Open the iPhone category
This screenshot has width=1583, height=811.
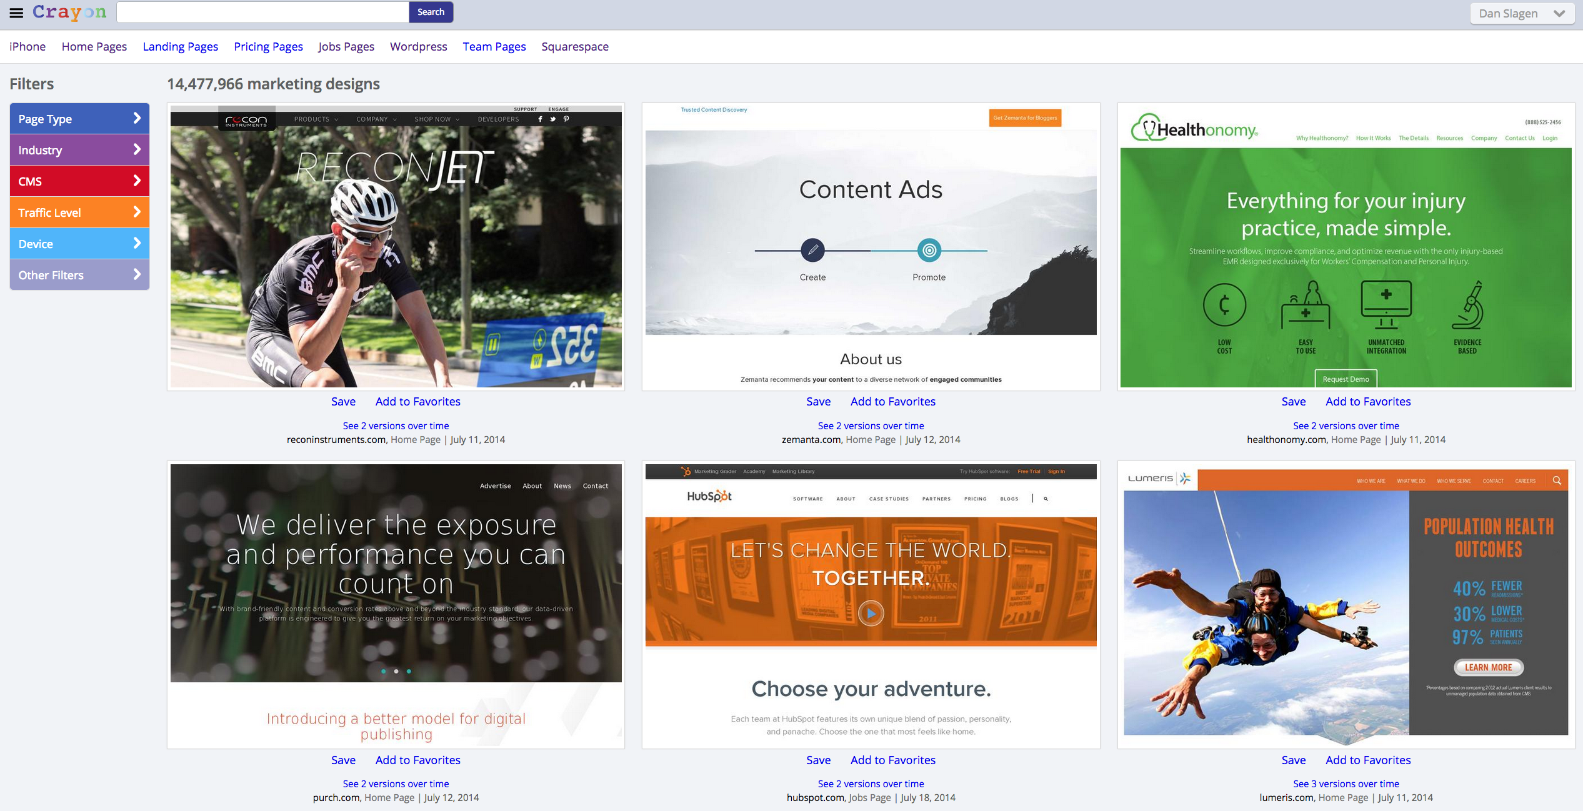pos(27,46)
